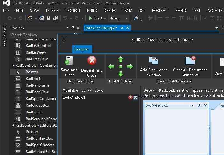Open the Data Sources side tab
The image size is (224, 155).
click(x=4, y=35)
